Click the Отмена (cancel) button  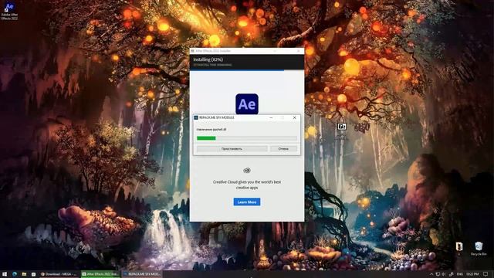[x=283, y=148]
